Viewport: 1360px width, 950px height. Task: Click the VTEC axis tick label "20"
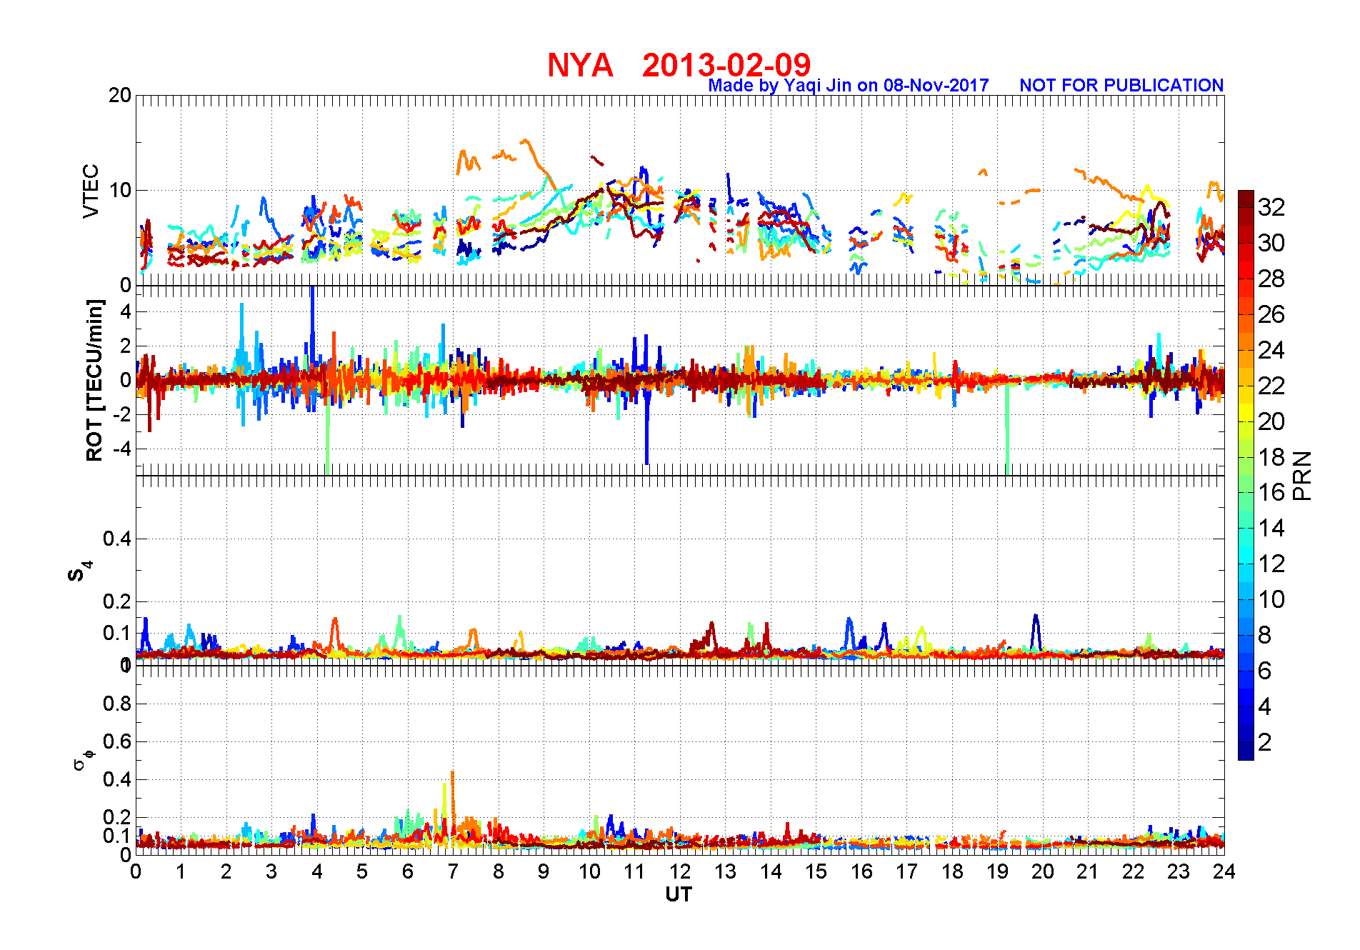click(x=119, y=96)
